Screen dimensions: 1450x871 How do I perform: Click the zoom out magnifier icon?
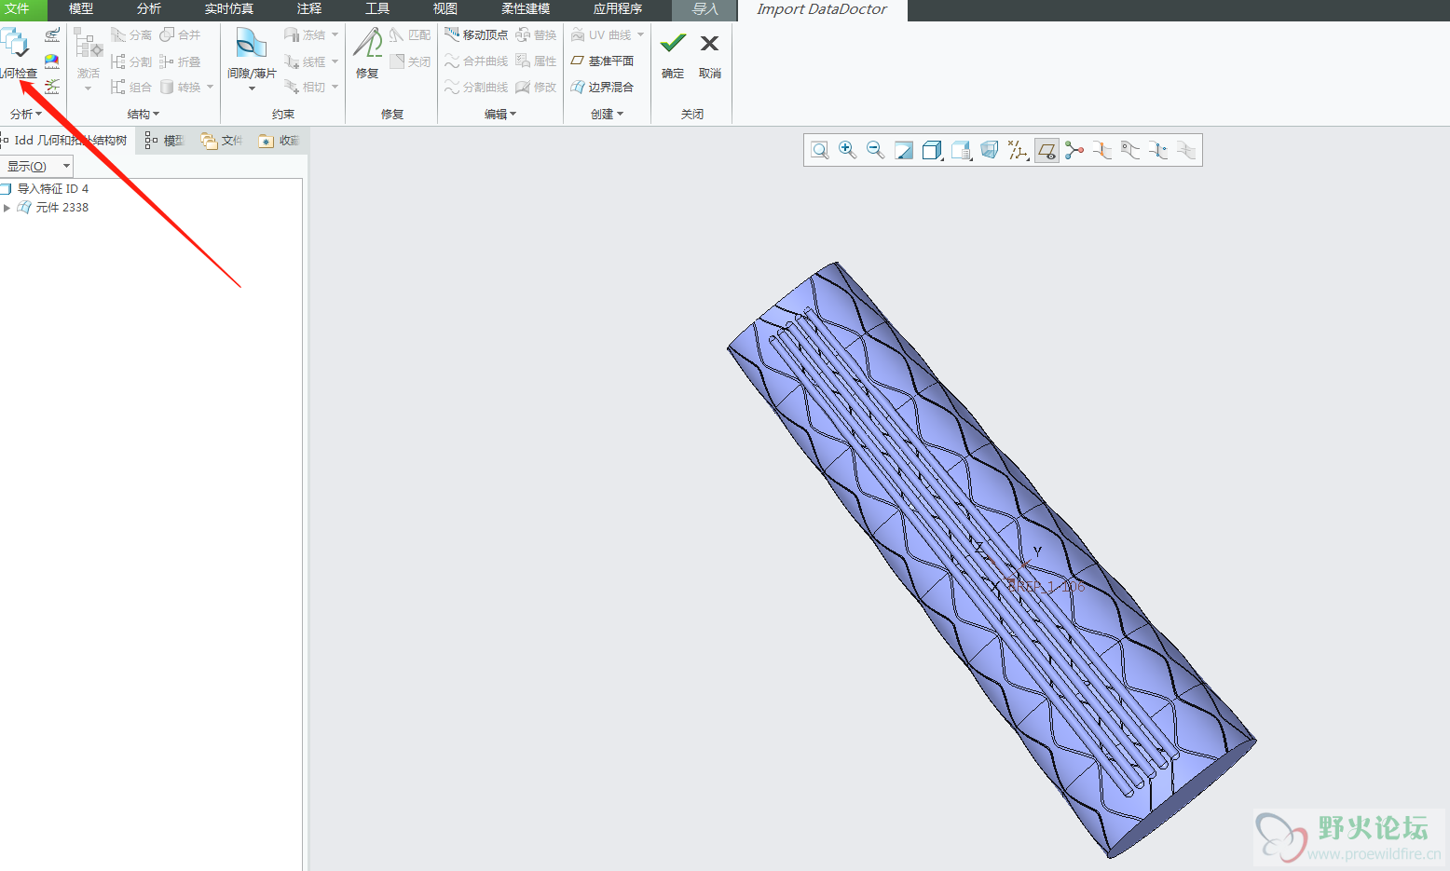876,150
